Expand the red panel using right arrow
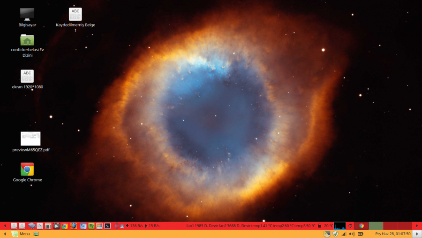Image resolution: width=422 pixels, height=238 pixels. point(417,226)
